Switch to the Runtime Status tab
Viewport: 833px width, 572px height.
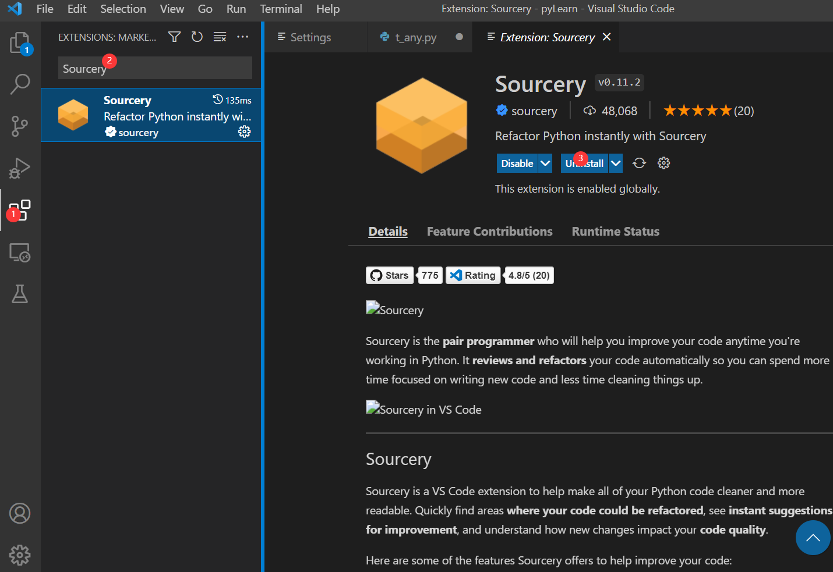[x=616, y=232]
